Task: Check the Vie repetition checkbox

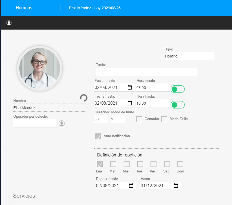Action: 153,164
